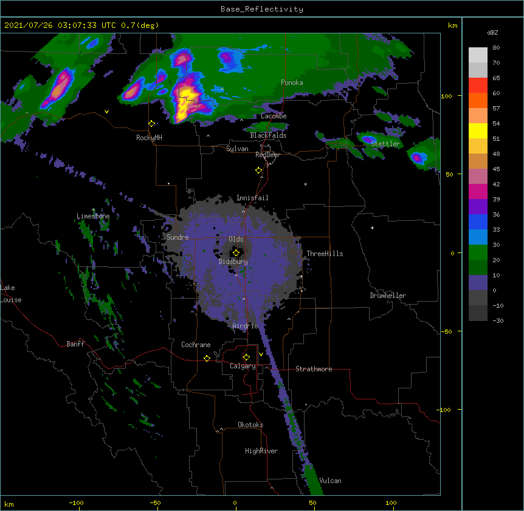Click the yellow diamond marker above Calgary
This screenshot has width=524, height=511.
(246, 357)
